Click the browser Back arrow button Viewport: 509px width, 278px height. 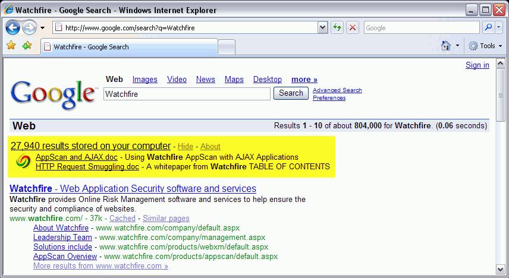click(x=12, y=27)
